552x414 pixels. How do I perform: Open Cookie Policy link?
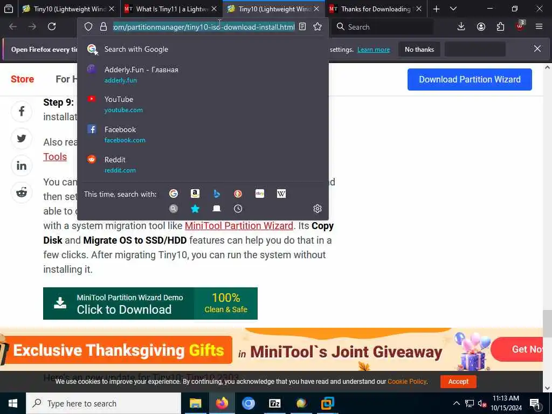click(x=407, y=382)
